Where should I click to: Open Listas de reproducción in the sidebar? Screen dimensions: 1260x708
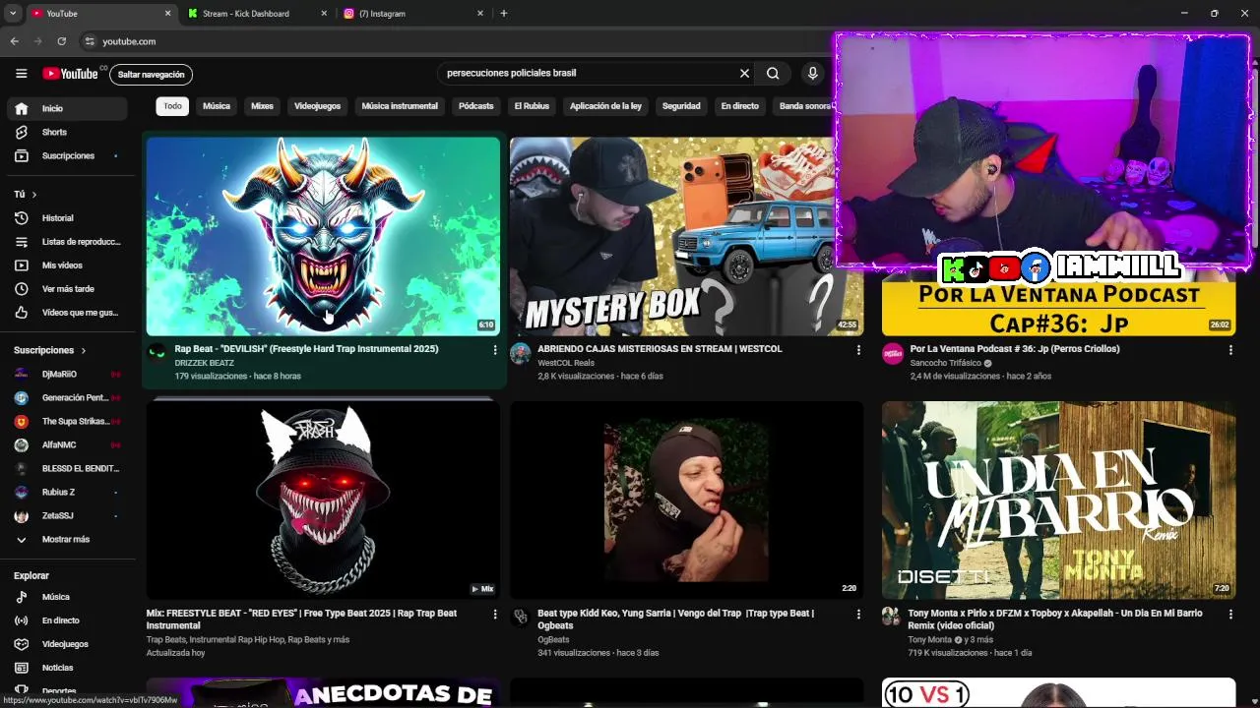tap(67, 242)
